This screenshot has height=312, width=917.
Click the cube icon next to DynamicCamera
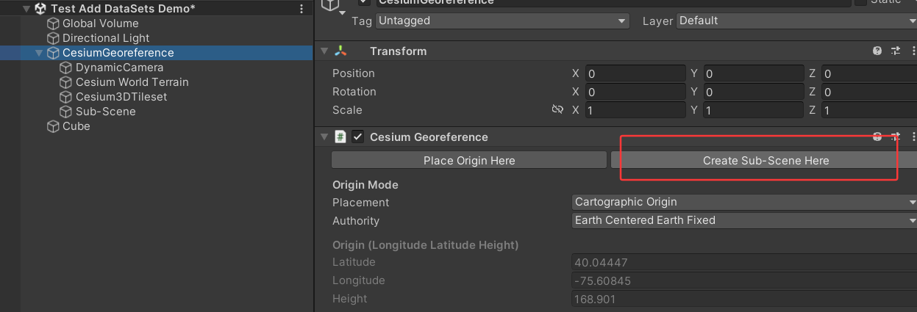point(66,68)
